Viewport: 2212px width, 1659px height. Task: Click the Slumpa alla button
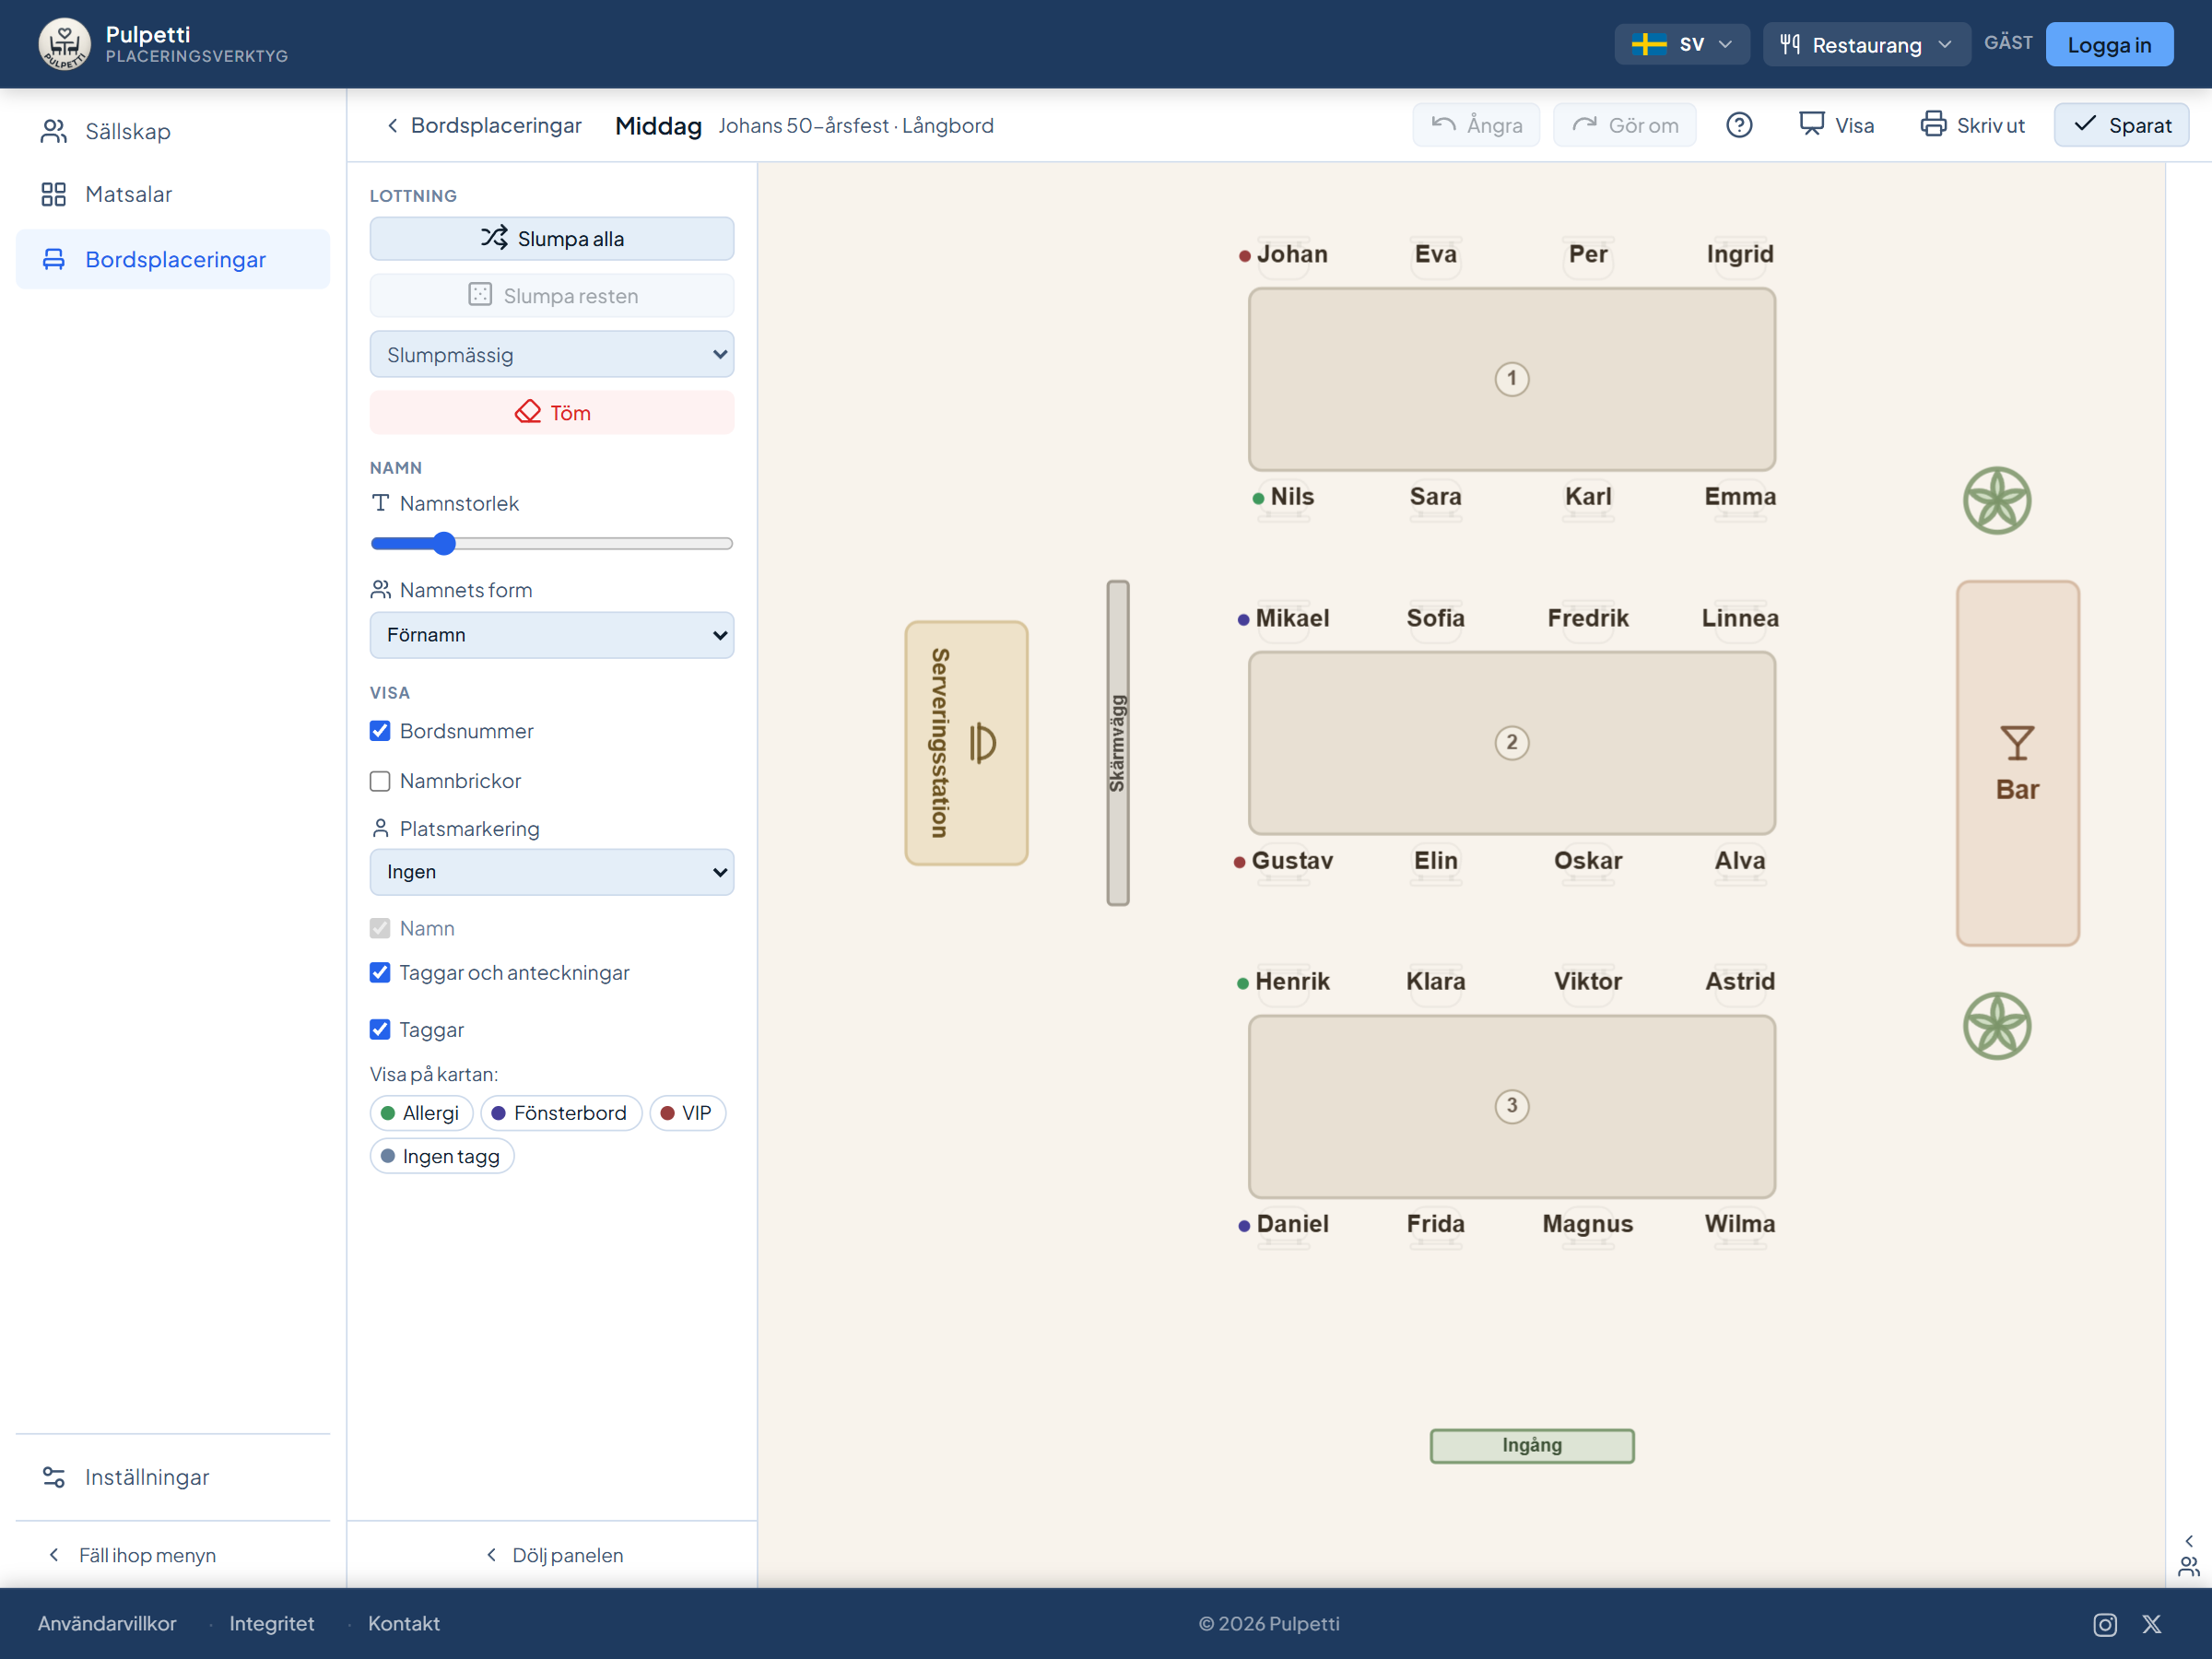pos(552,239)
